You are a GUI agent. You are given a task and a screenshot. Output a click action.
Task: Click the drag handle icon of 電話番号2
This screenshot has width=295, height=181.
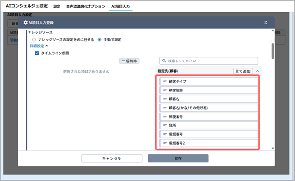(165, 143)
